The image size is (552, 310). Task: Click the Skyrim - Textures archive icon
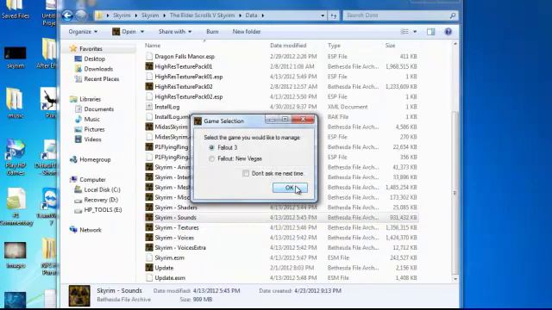coord(149,227)
